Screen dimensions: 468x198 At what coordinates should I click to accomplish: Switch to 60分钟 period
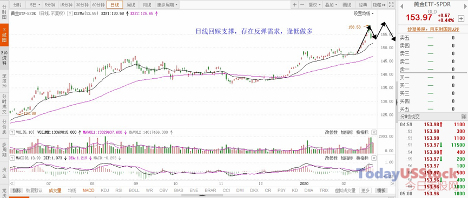tap(98, 5)
